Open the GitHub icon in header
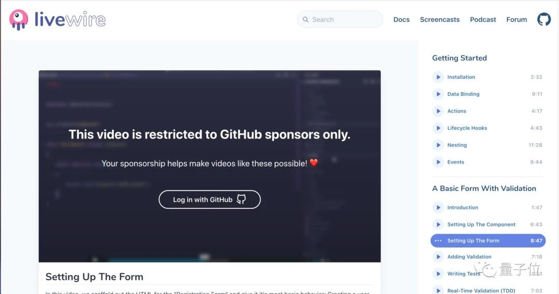The image size is (559, 294). click(x=544, y=19)
